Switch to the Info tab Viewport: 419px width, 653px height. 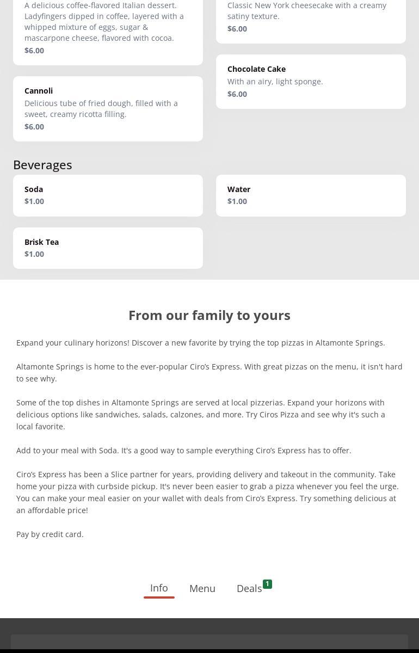point(159,588)
